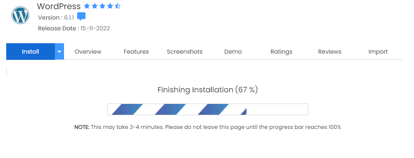Click the first rating star
Screen dimensions: 414x158
[x=86, y=6]
